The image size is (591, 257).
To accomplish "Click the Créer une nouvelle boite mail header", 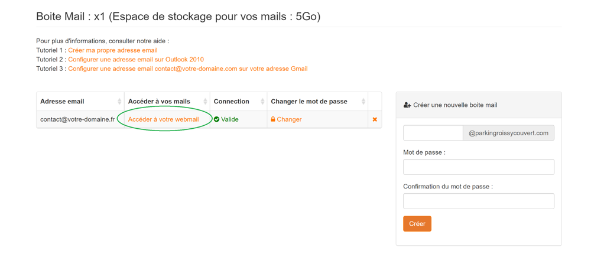I will (455, 105).
